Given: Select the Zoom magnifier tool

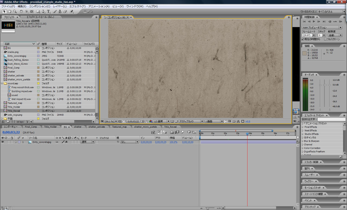Looking at the screenshot, I should coord(15,11).
